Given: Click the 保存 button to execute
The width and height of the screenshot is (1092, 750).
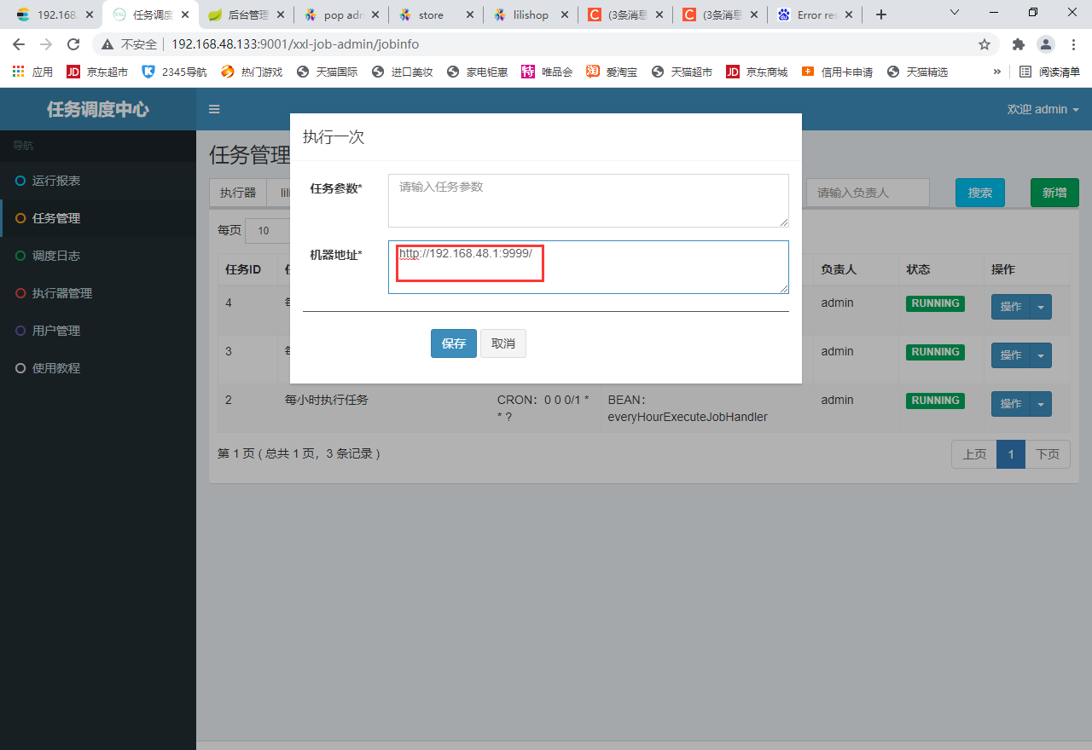Looking at the screenshot, I should (453, 343).
